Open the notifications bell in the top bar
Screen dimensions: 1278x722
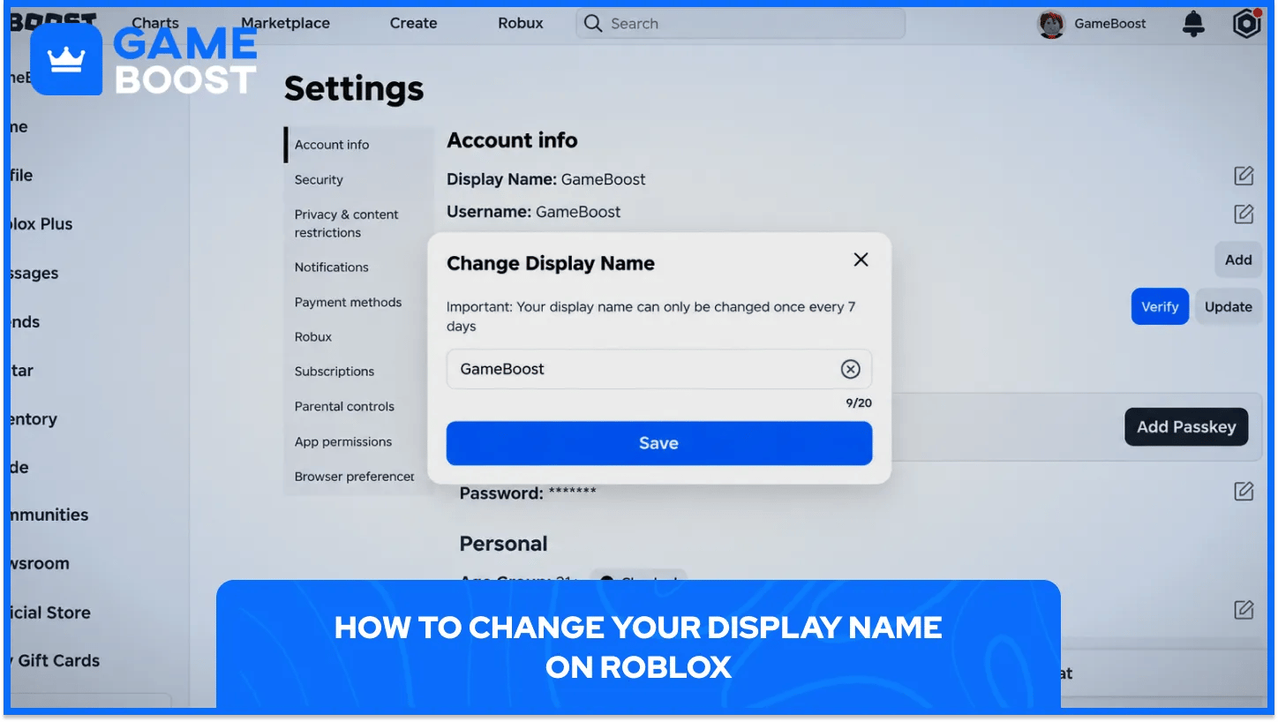pyautogui.click(x=1193, y=24)
